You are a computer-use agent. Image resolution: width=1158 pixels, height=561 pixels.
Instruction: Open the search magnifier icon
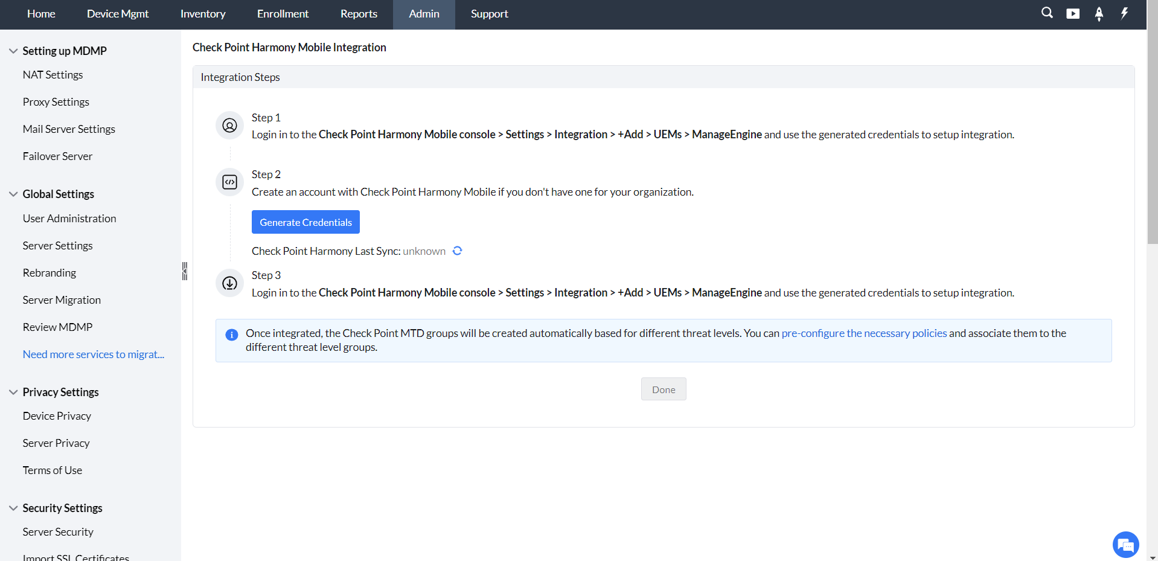1047,13
